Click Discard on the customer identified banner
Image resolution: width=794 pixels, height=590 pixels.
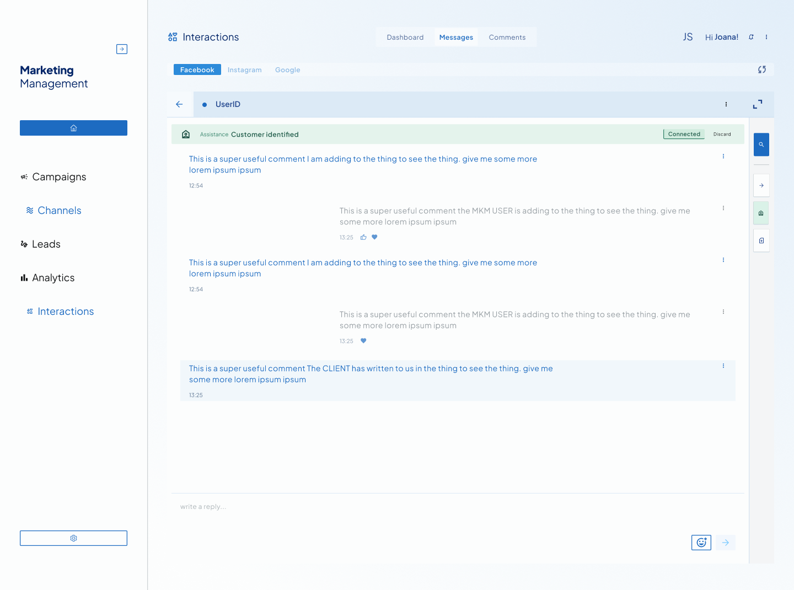click(x=722, y=134)
